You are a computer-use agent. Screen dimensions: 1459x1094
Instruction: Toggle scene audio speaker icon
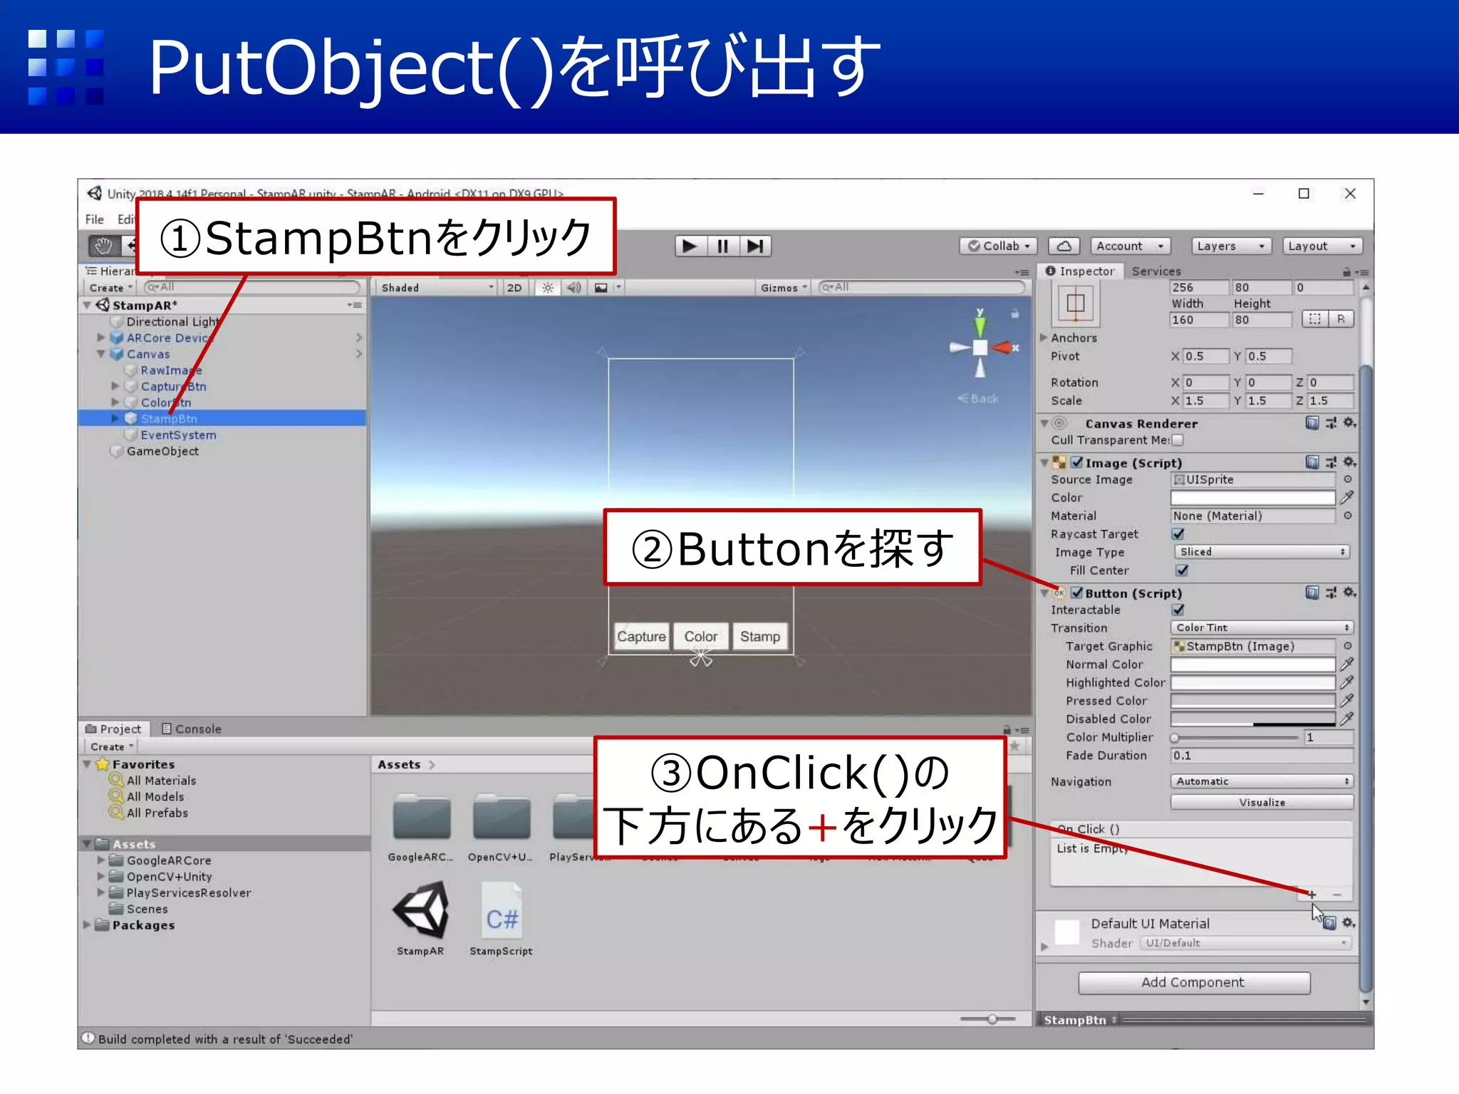point(573,288)
